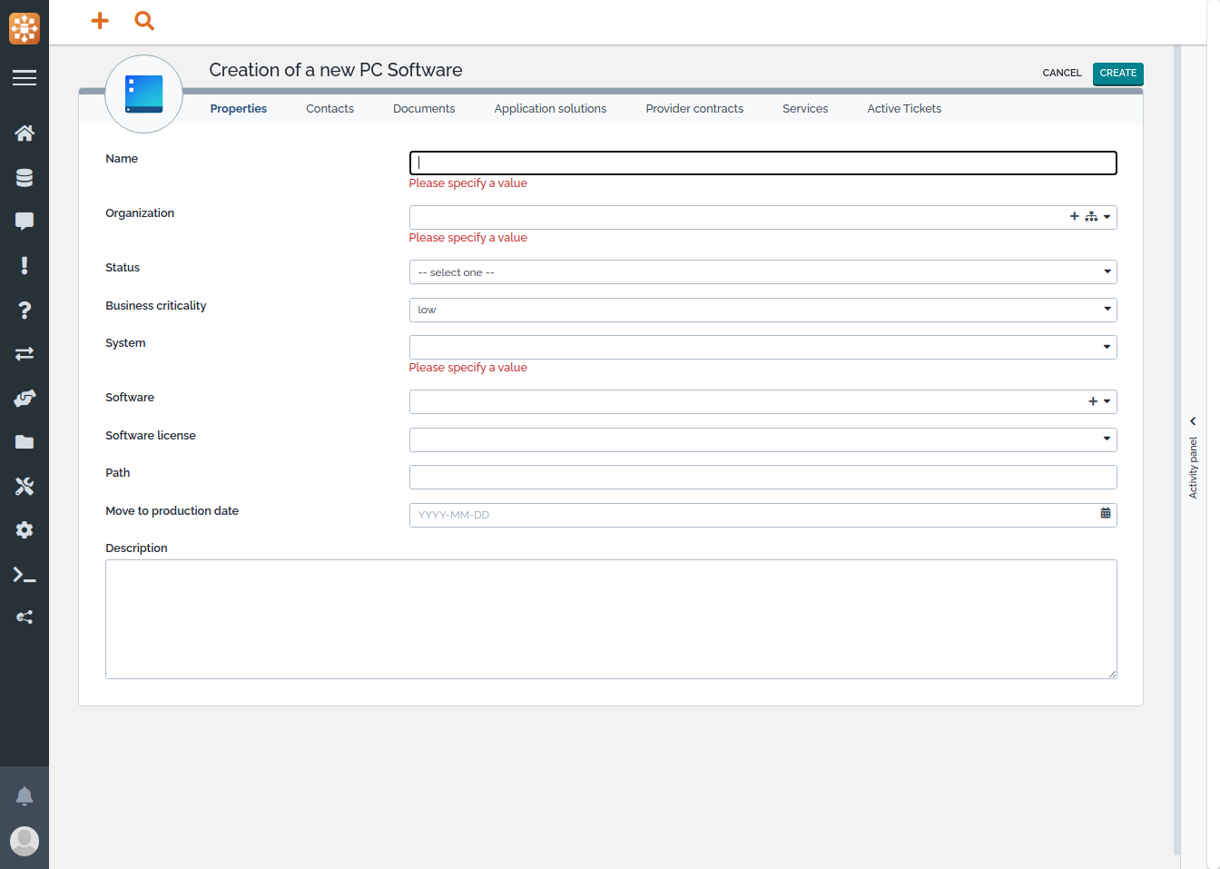Click the CANCEL button

pos(1061,74)
